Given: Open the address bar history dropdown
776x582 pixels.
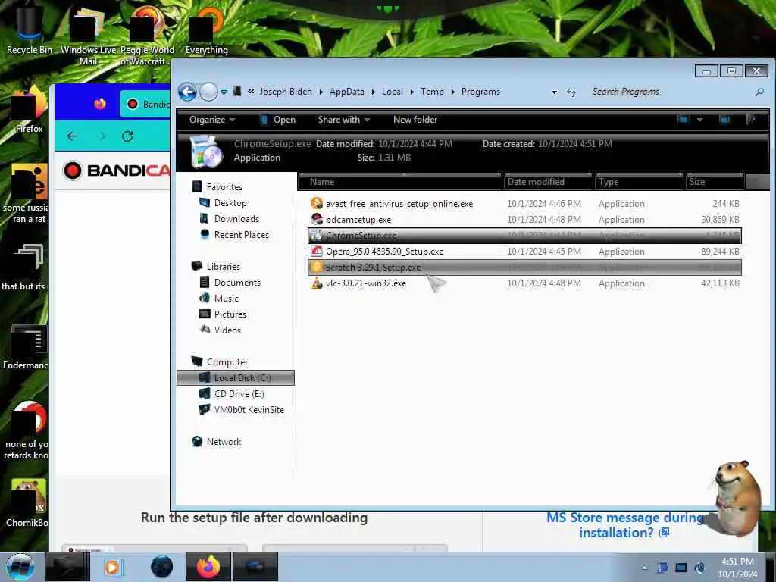Looking at the screenshot, I should coord(554,92).
